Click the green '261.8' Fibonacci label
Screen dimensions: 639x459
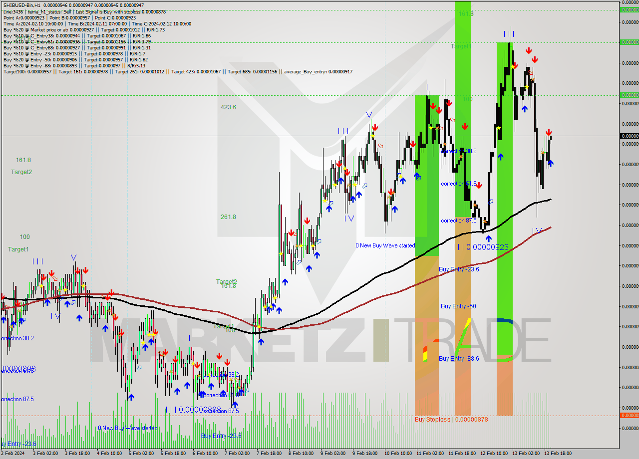(x=228, y=217)
